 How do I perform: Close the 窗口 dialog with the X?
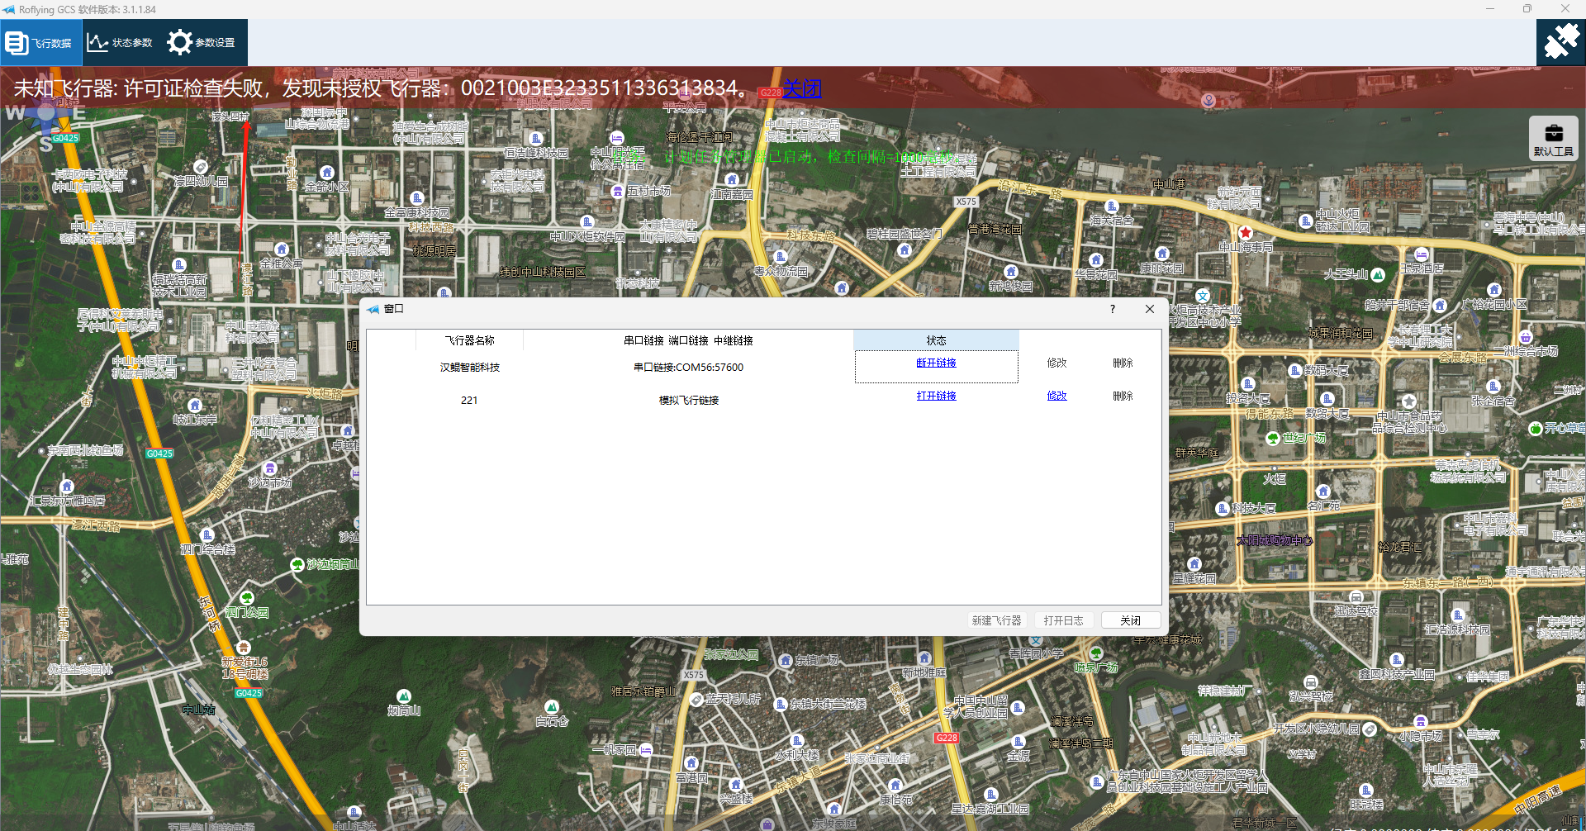(1149, 309)
